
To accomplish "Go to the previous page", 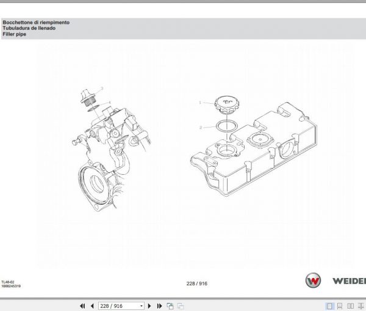I will (x=92, y=306).
